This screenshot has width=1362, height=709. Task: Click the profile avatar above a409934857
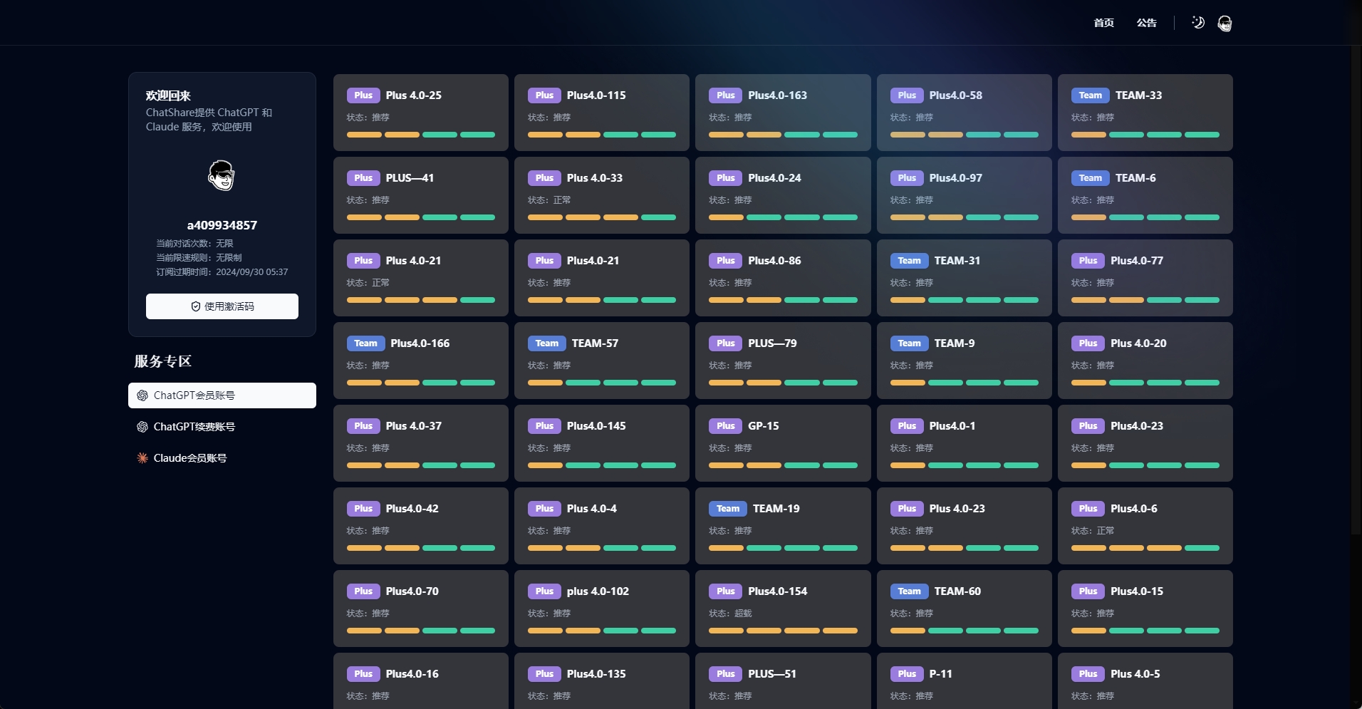[222, 175]
